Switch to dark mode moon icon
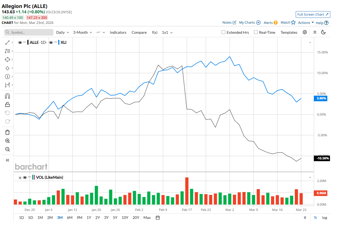The height and width of the screenshot is (225, 338). tap(323, 32)
